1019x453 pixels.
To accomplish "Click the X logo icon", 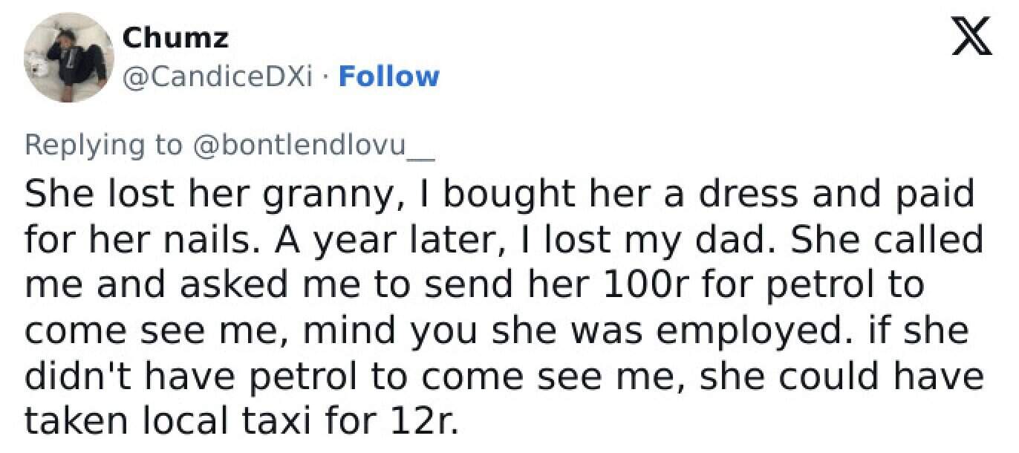I will (971, 35).
